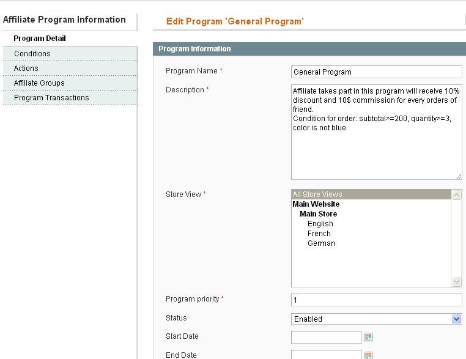Focus the Program priority field
The width and height of the screenshot is (466, 359).
coord(377,300)
